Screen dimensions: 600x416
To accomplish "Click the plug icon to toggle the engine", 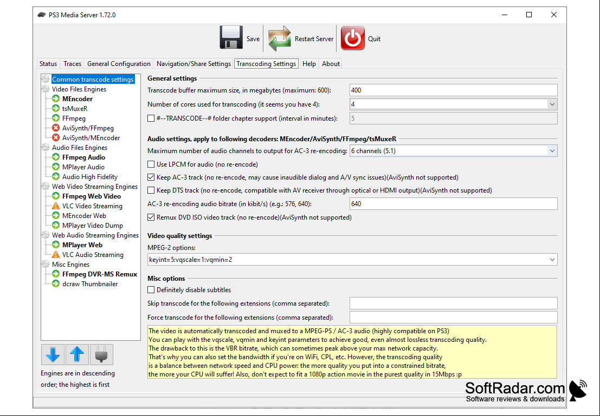I will (101, 354).
